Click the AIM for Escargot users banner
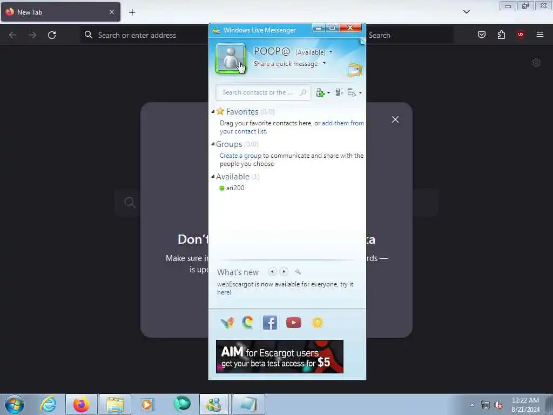 pos(280,357)
